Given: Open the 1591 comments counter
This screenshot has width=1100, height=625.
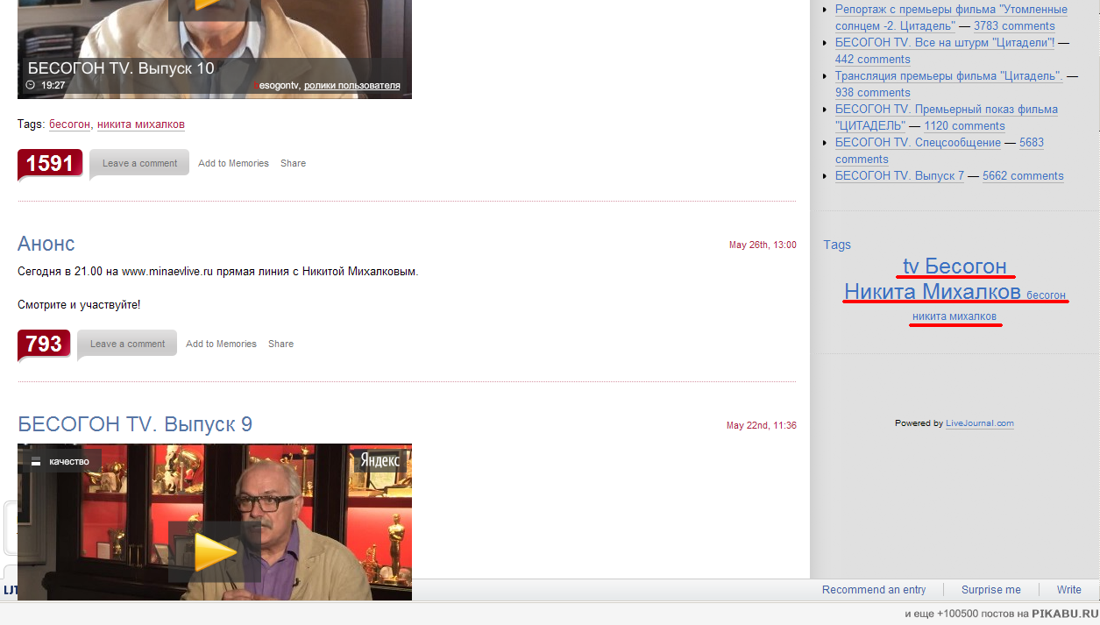Looking at the screenshot, I should 50,164.
